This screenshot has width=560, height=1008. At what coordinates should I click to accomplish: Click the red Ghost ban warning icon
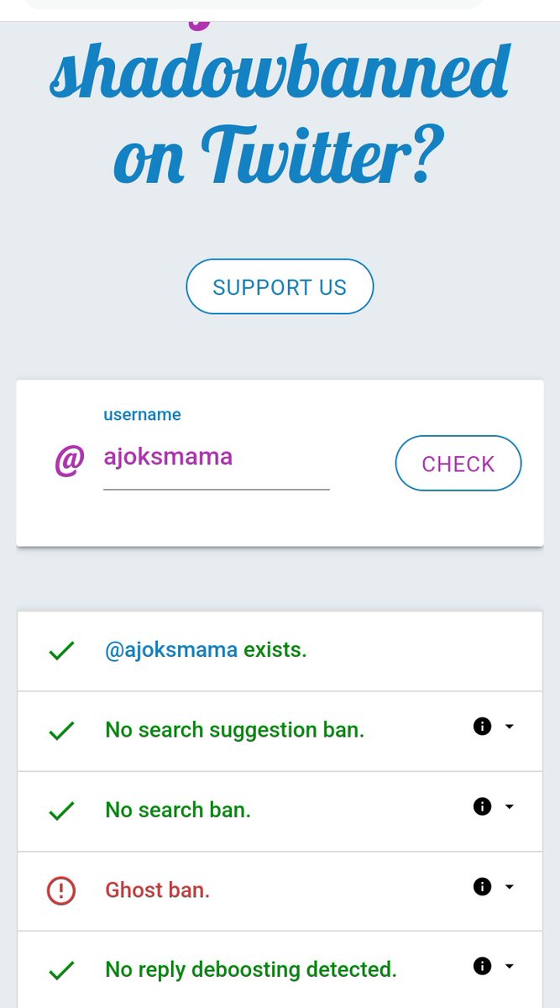pyautogui.click(x=61, y=890)
